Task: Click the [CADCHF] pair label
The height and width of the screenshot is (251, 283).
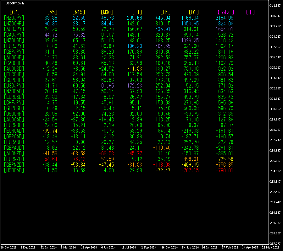Action: pyautogui.click(x=14, y=63)
